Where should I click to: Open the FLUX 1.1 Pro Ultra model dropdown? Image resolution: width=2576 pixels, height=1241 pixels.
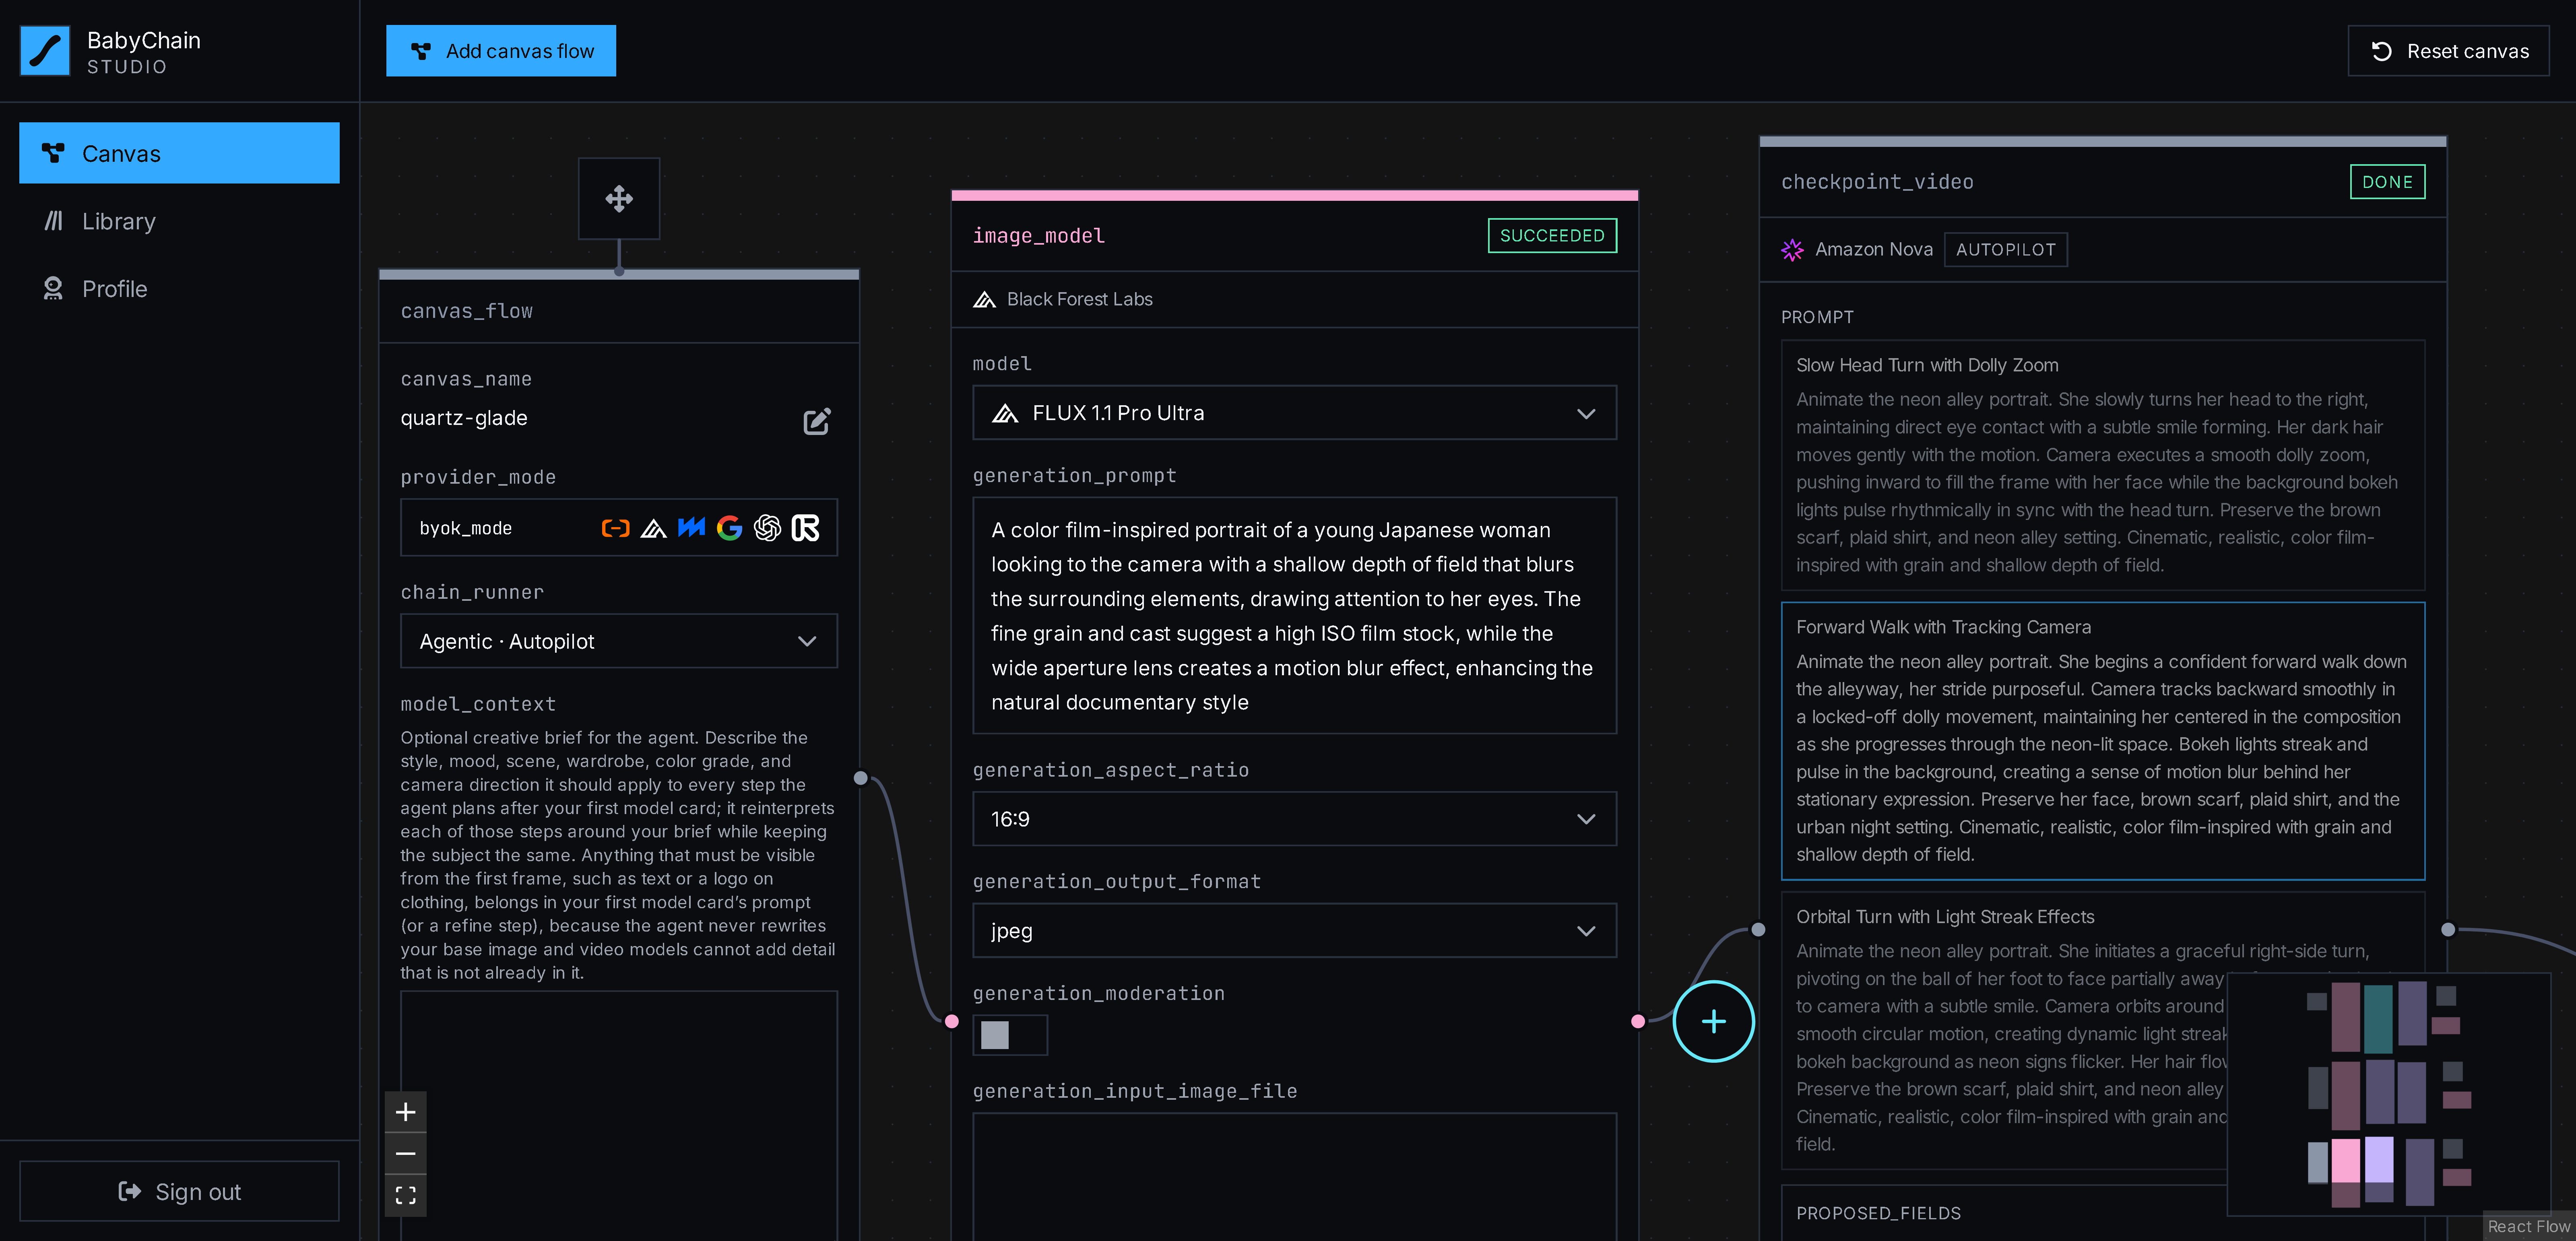1294,413
